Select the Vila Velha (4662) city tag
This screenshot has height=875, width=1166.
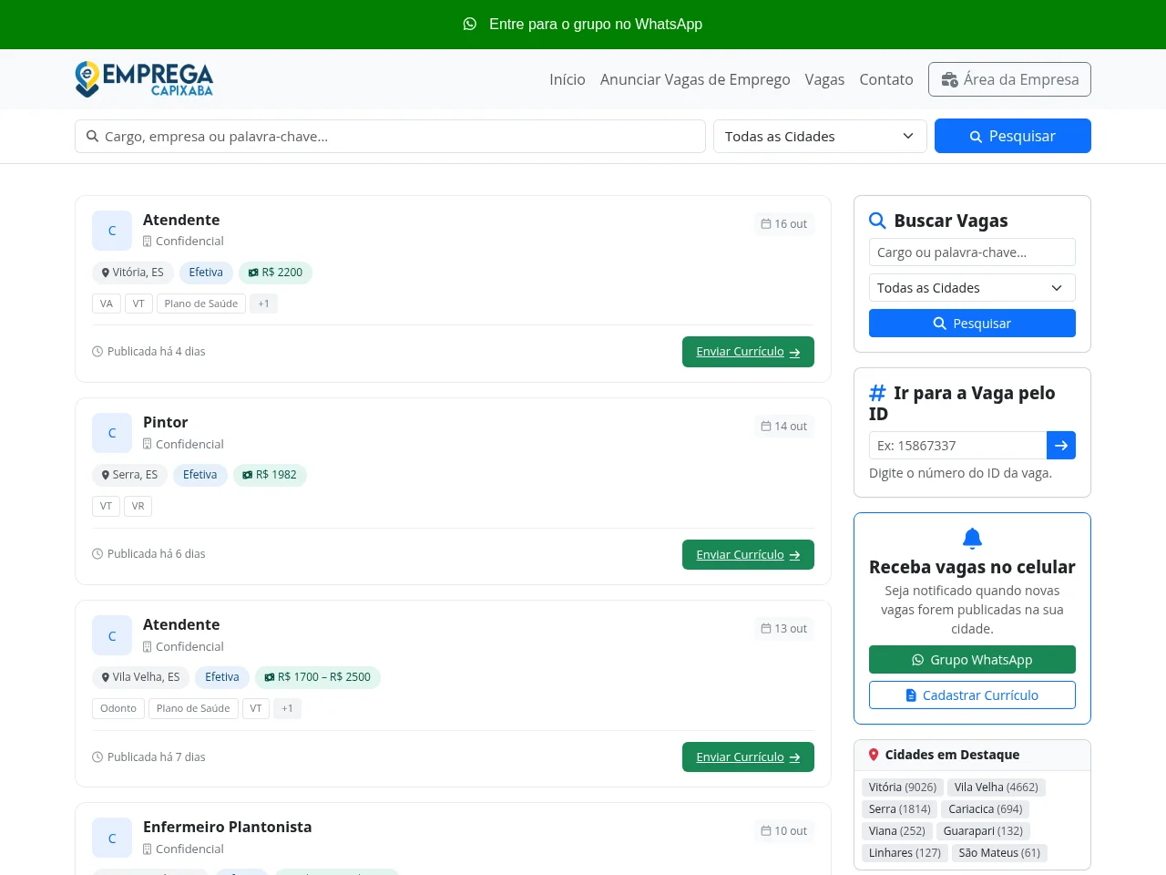coord(997,787)
